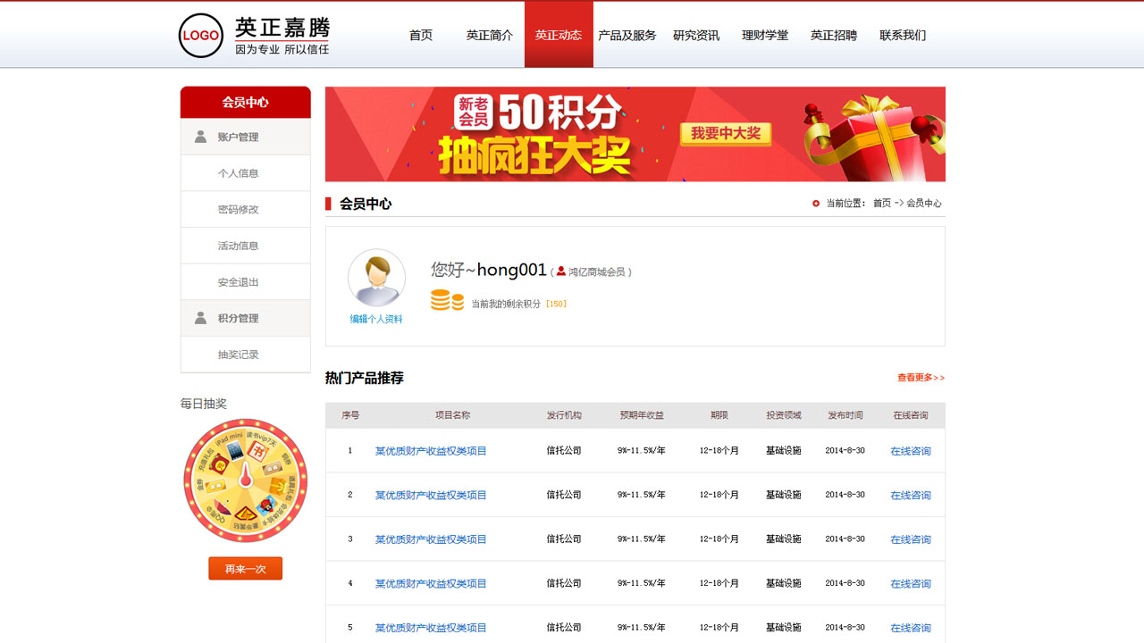This screenshot has width=1144, height=643.
Task: Open the 首页 navigation tab
Action: click(x=421, y=36)
